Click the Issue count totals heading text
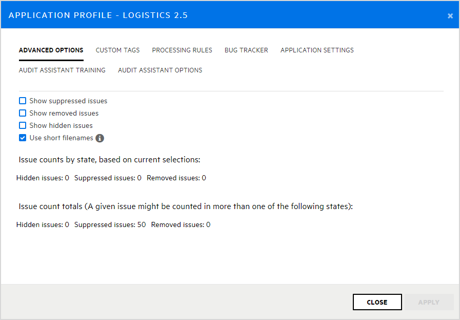 click(186, 206)
